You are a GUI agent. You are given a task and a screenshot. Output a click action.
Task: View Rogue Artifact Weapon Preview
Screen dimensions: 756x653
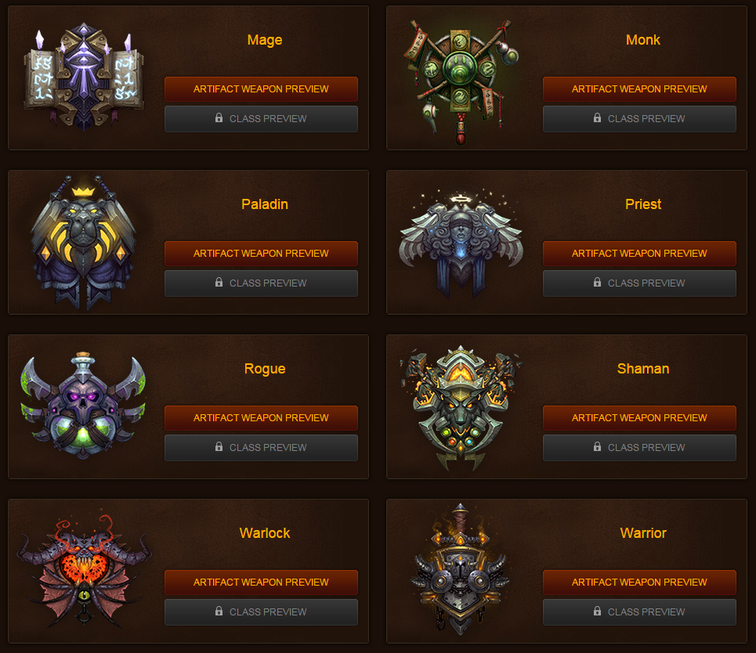click(x=262, y=418)
